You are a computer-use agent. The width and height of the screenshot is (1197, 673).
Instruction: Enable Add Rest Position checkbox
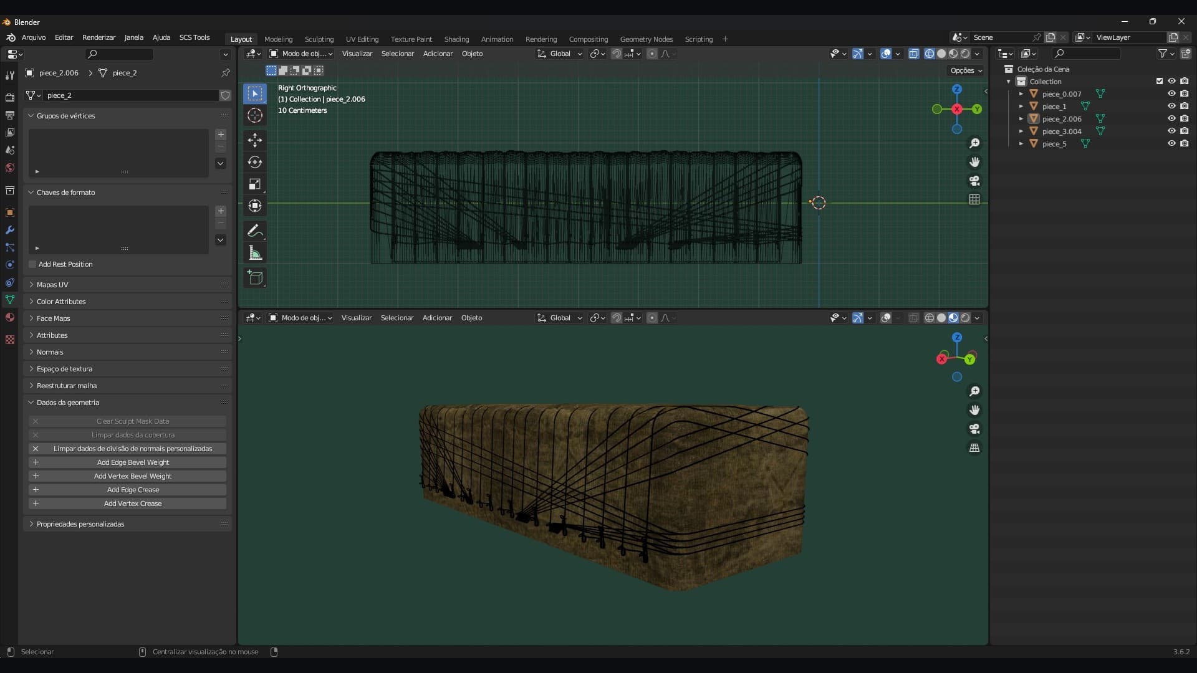pyautogui.click(x=32, y=264)
